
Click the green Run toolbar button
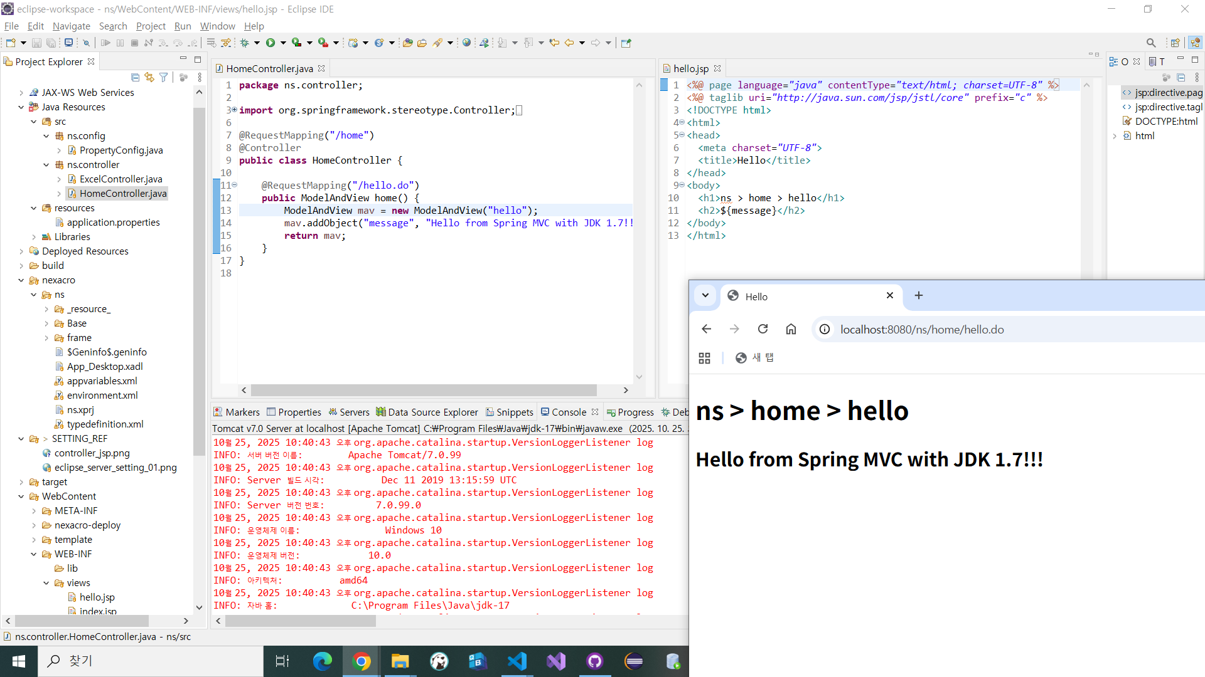pos(270,43)
